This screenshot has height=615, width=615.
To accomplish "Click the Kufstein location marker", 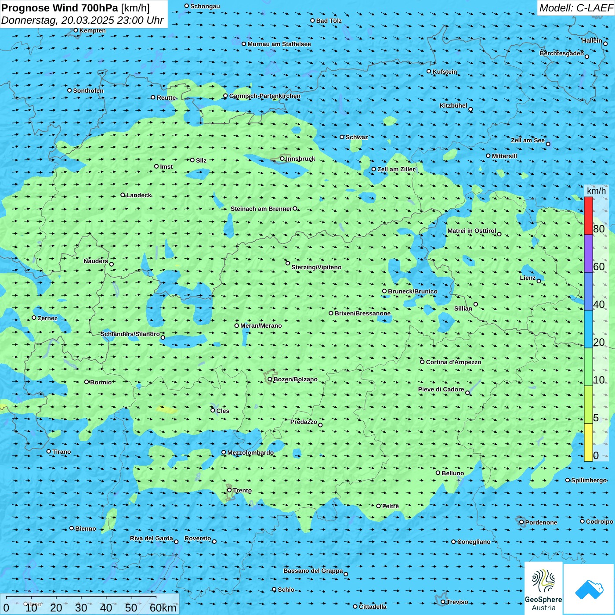I will (x=429, y=71).
